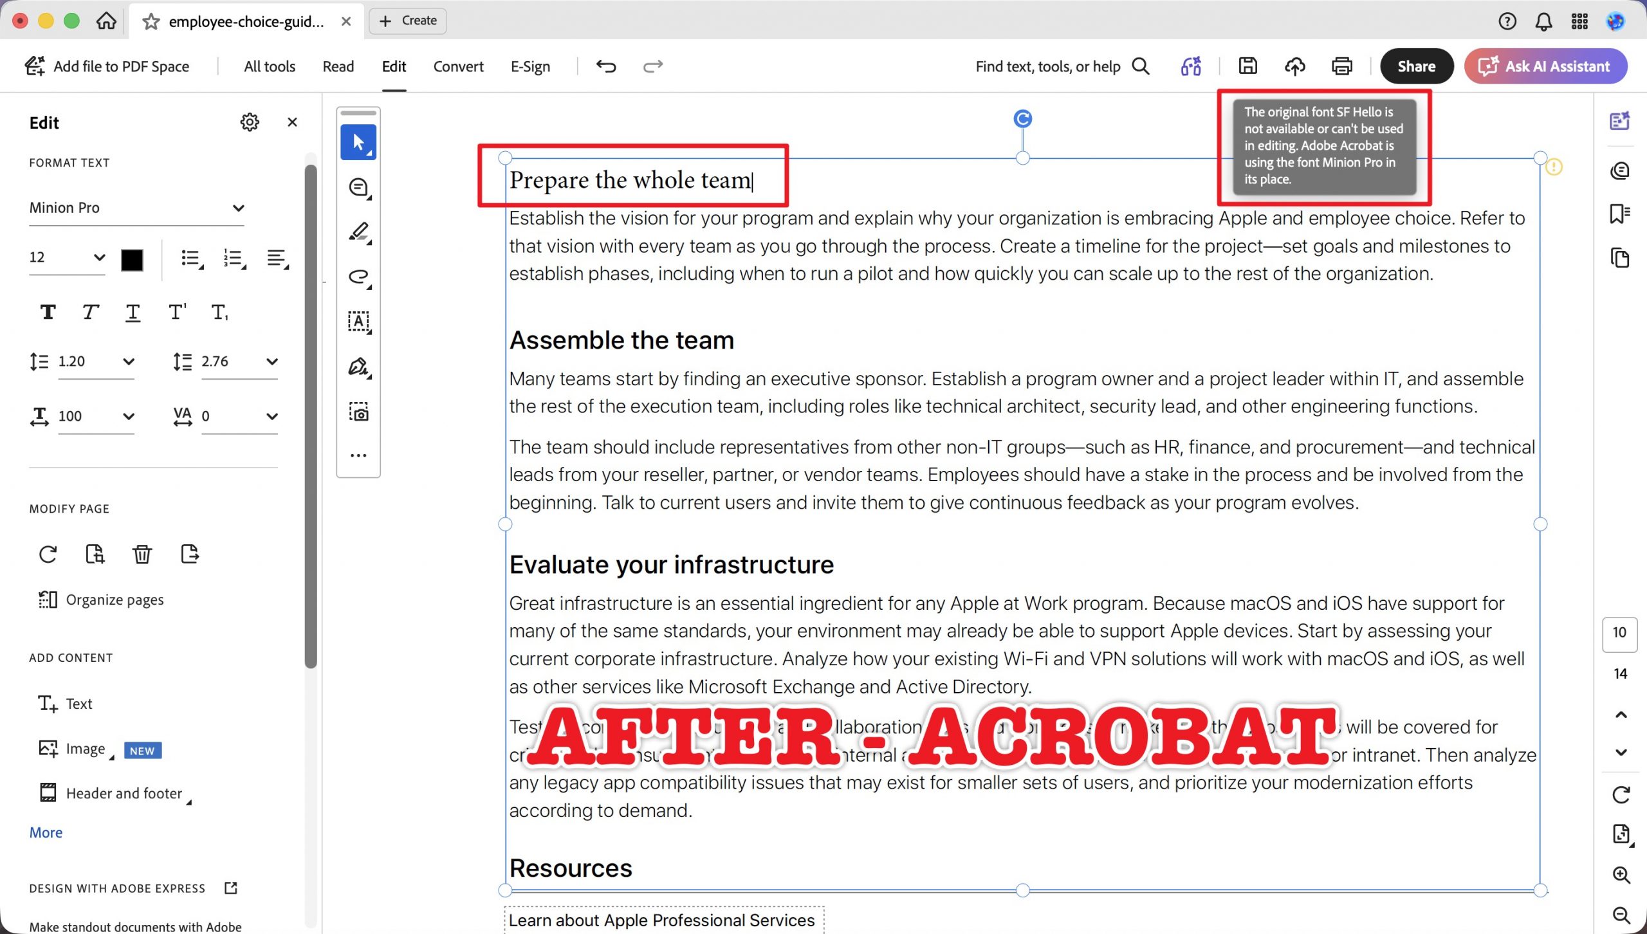Click the redo arrow
This screenshot has height=934, width=1647.
653,66
